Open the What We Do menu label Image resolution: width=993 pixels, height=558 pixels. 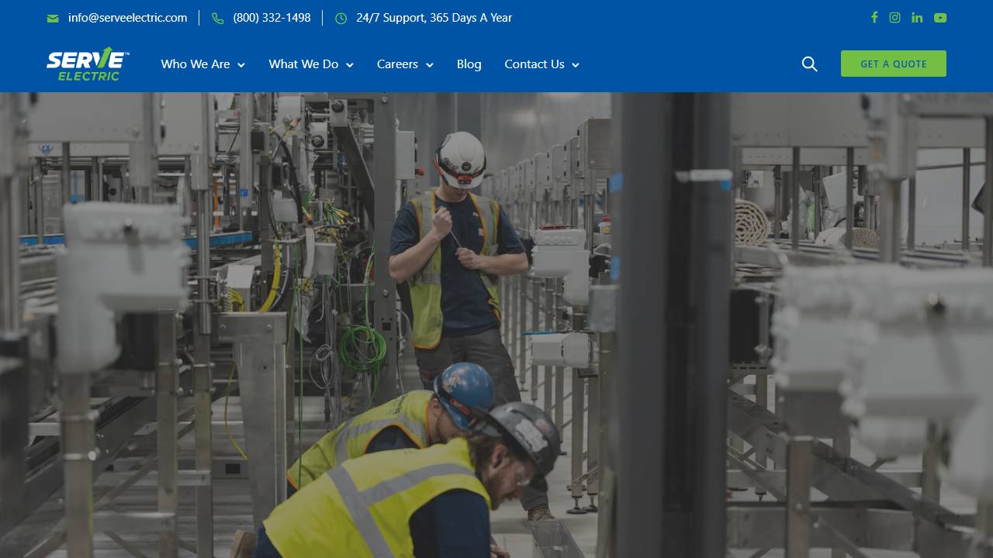coord(303,64)
